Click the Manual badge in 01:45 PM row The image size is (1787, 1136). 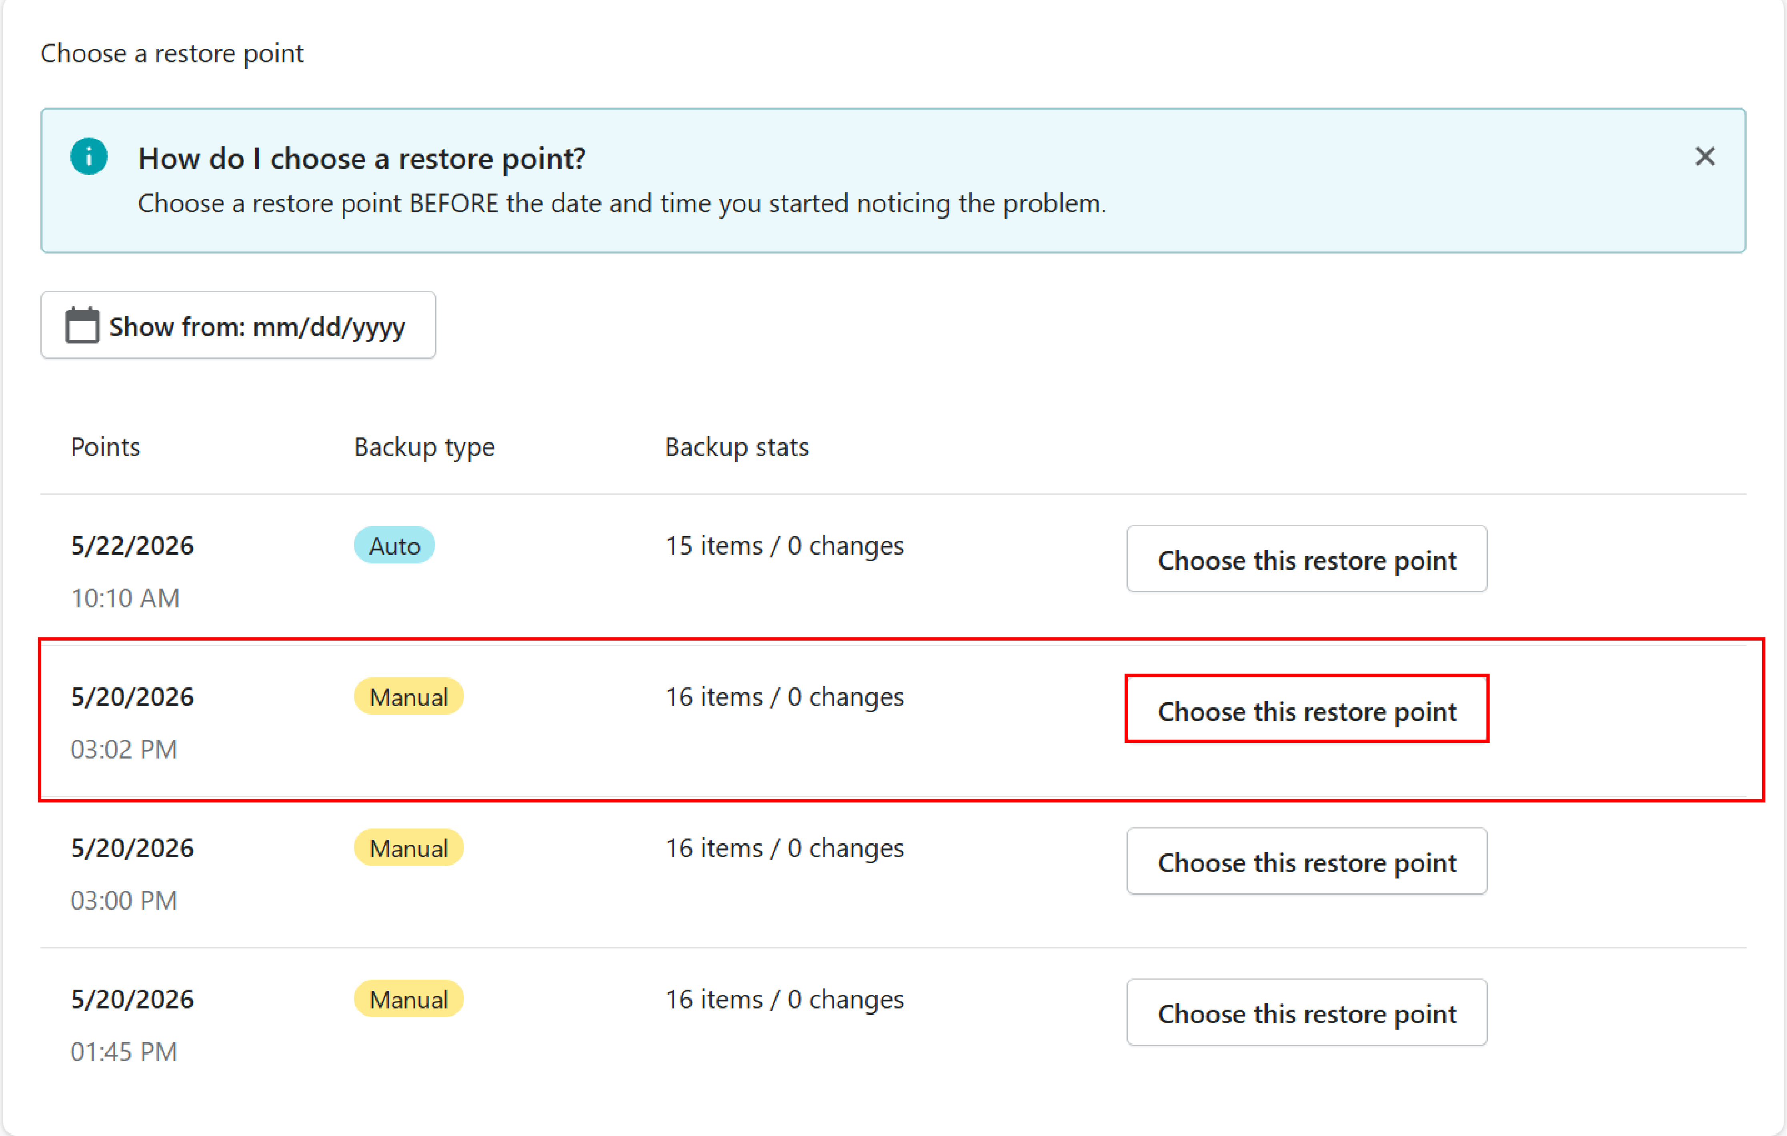[x=408, y=1000]
